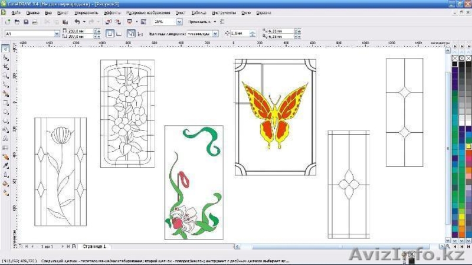
Task: Select the Zoom tool in the toolbox
Action: [5, 75]
